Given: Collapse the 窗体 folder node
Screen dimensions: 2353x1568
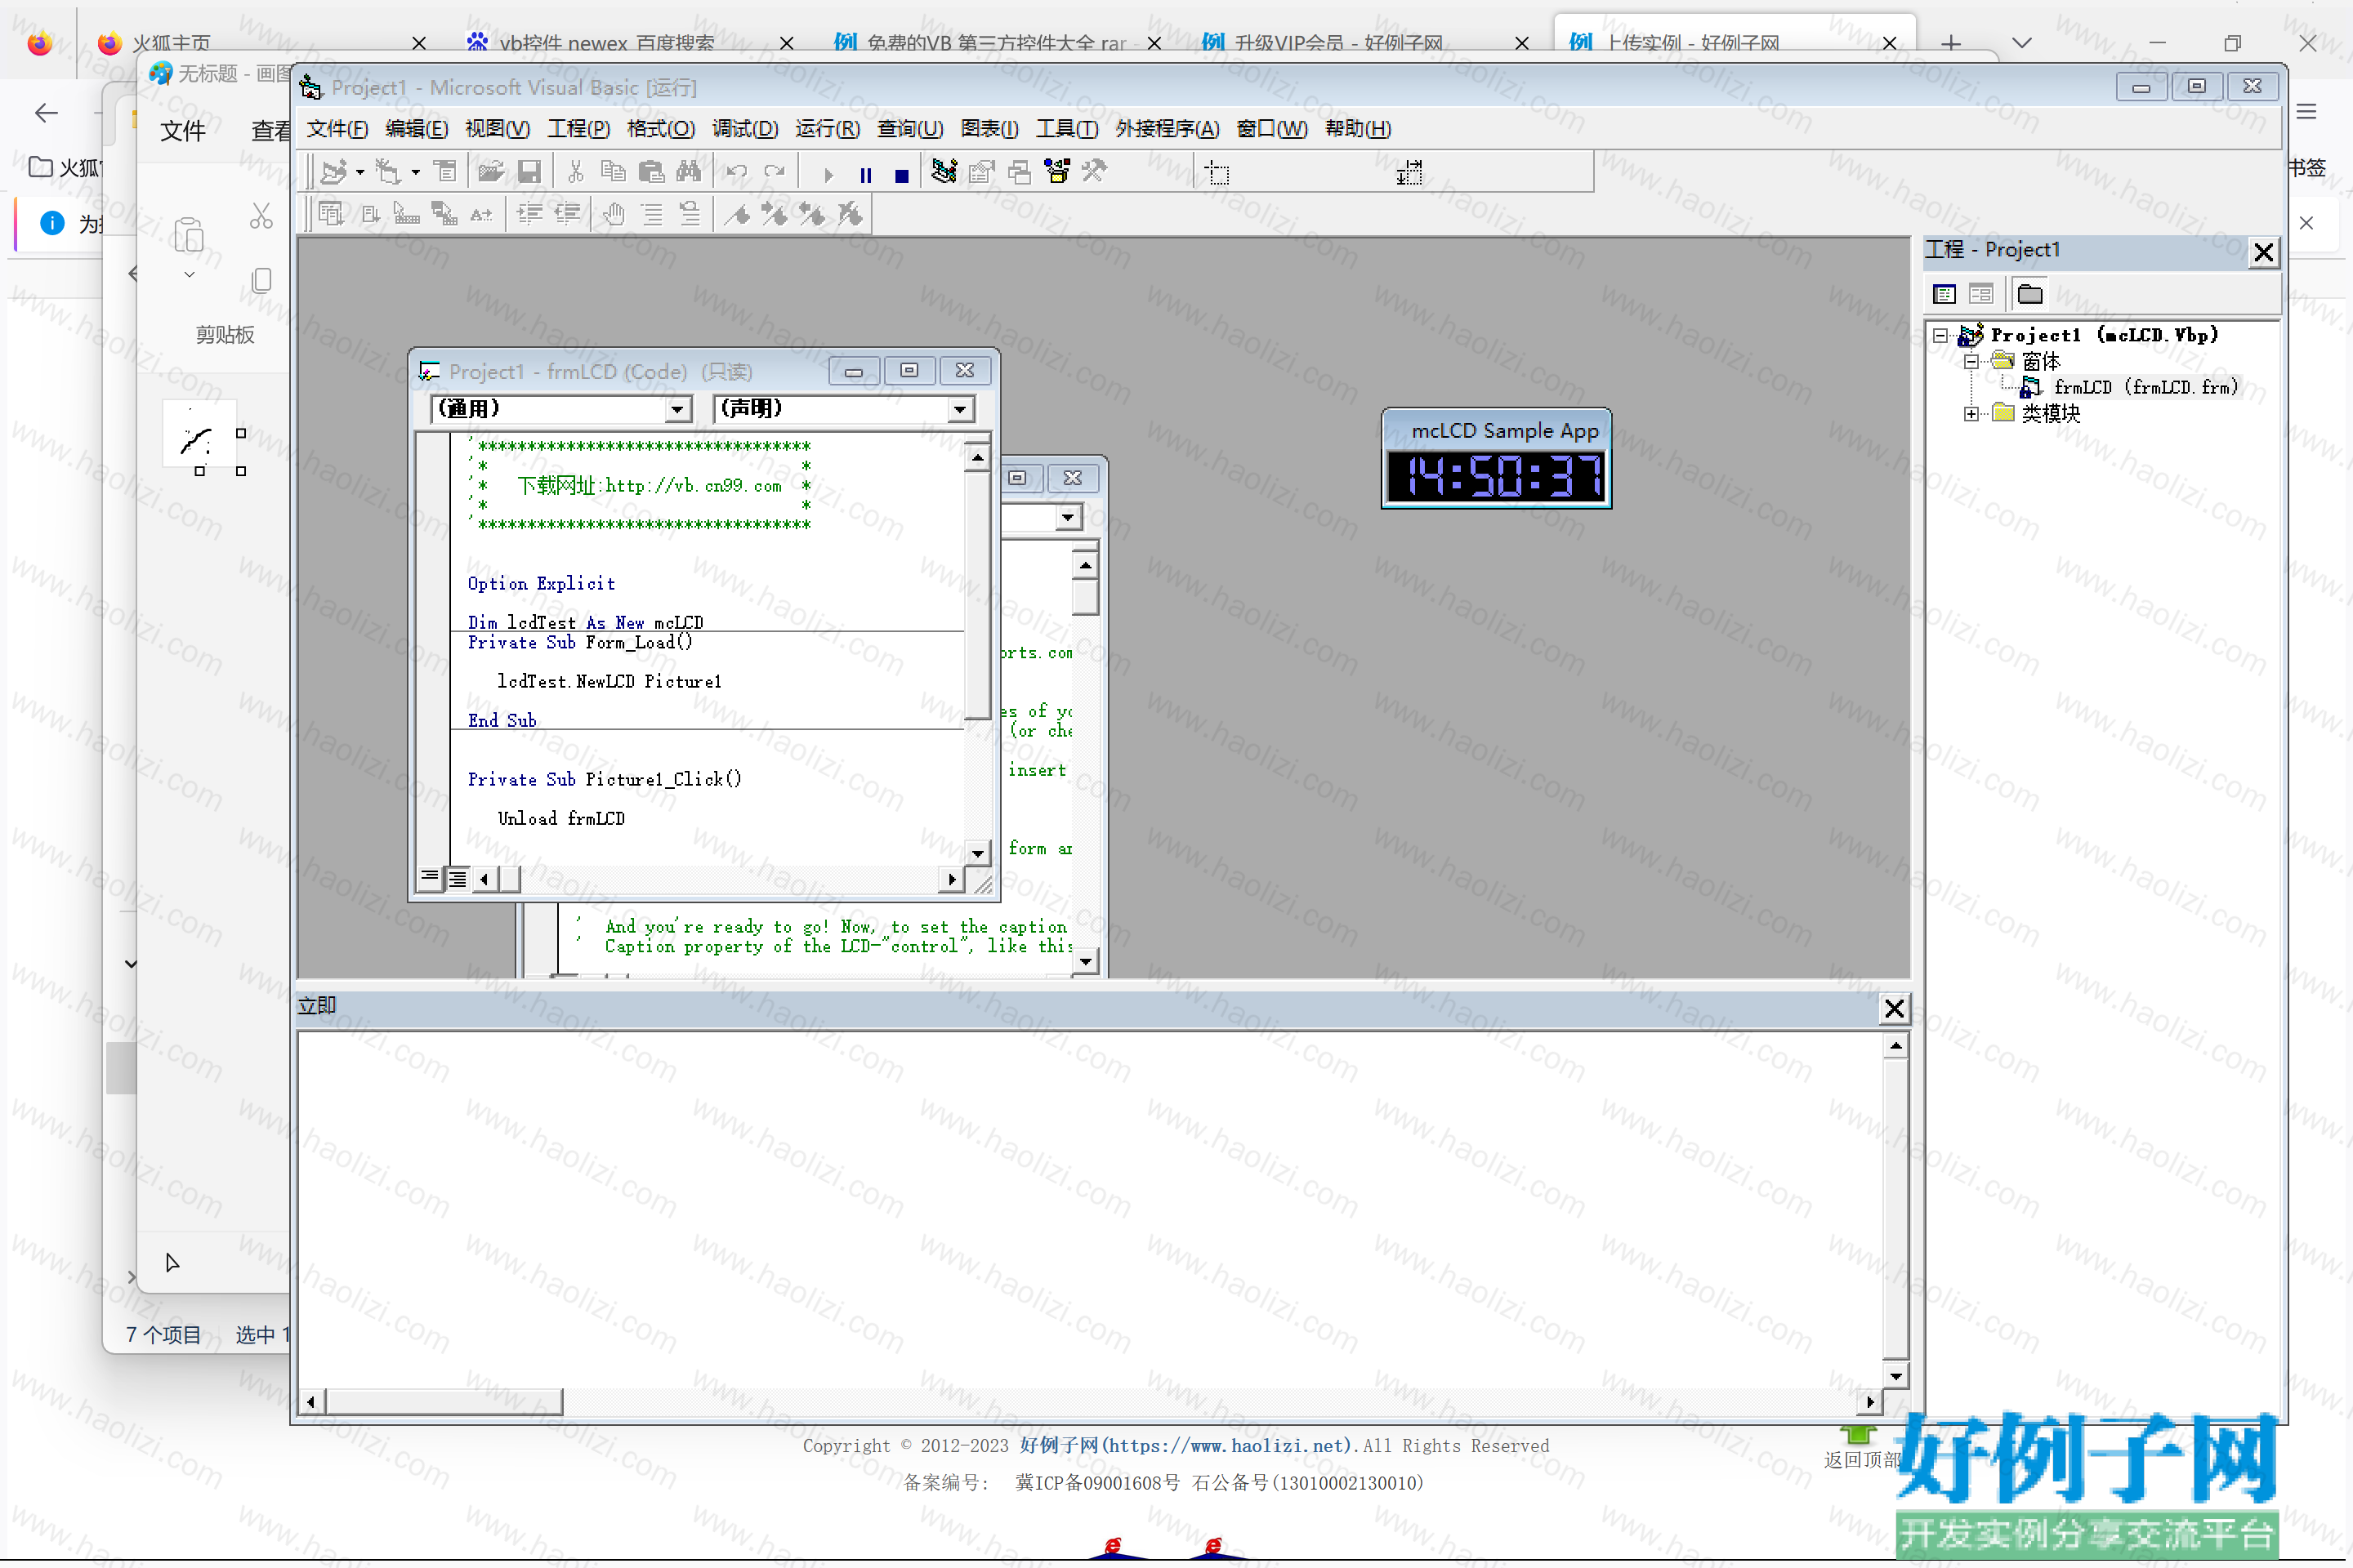Looking at the screenshot, I should point(1971,362).
